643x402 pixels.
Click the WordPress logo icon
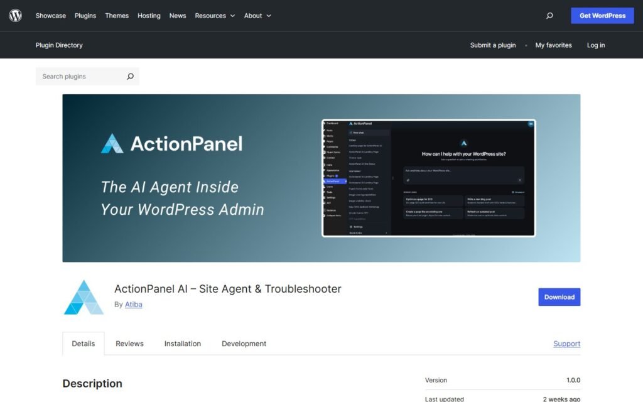click(x=15, y=16)
